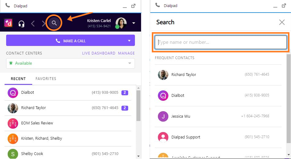Minimize the right Dialpad window
Viewport: 291px width, 159px height.
click(275, 7)
